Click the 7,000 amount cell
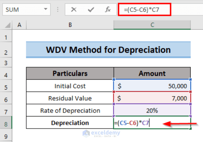The height and width of the screenshot is (142, 203). (x=152, y=98)
